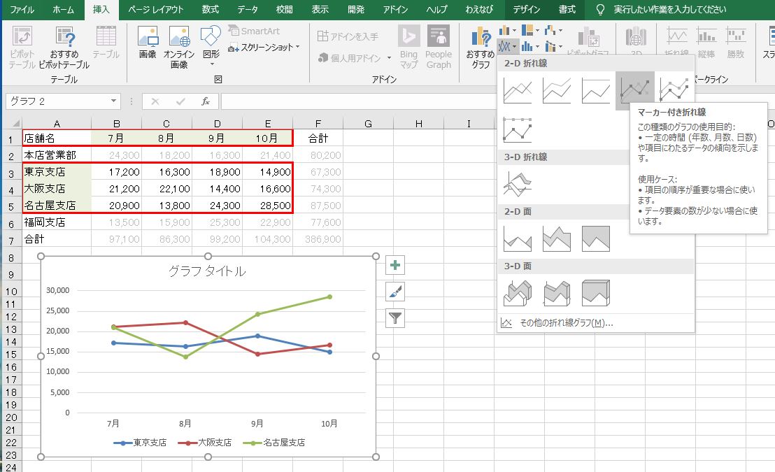Click the chart elements plus button

(395, 265)
